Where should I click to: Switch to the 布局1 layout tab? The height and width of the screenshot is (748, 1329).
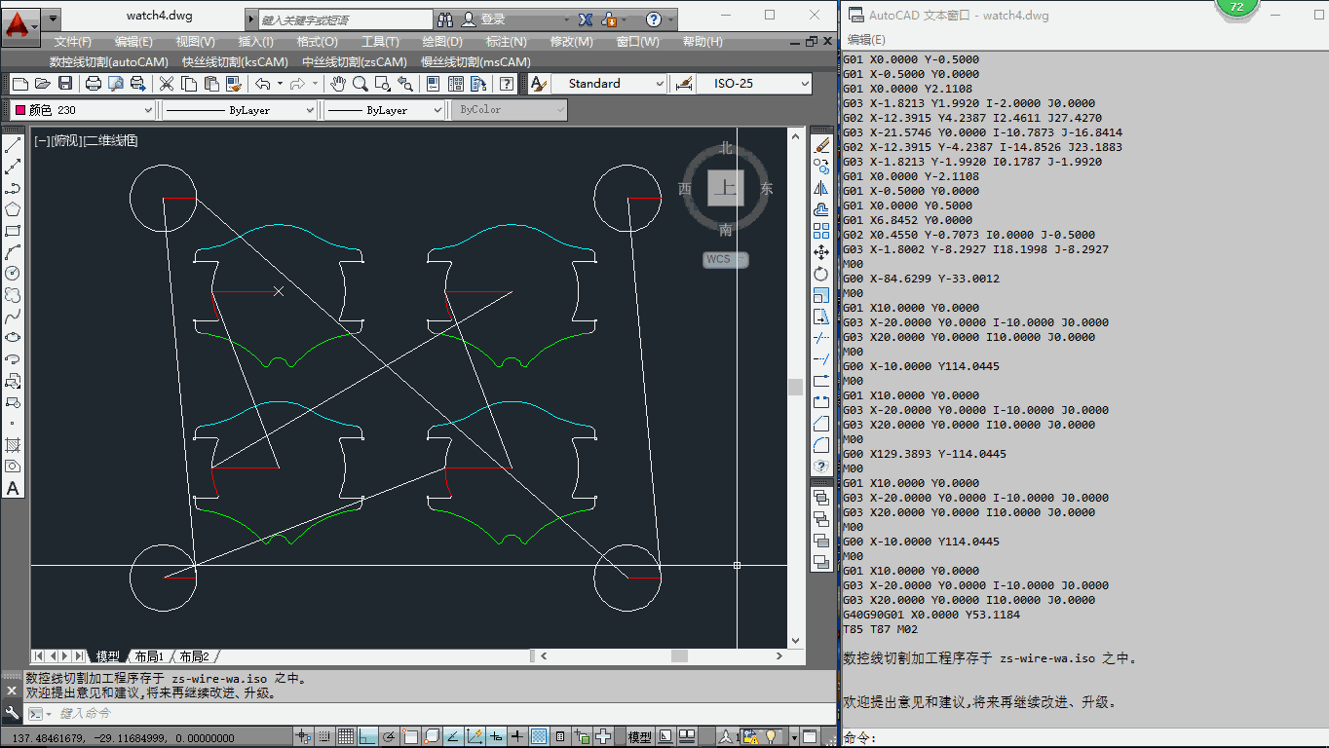coord(149,656)
